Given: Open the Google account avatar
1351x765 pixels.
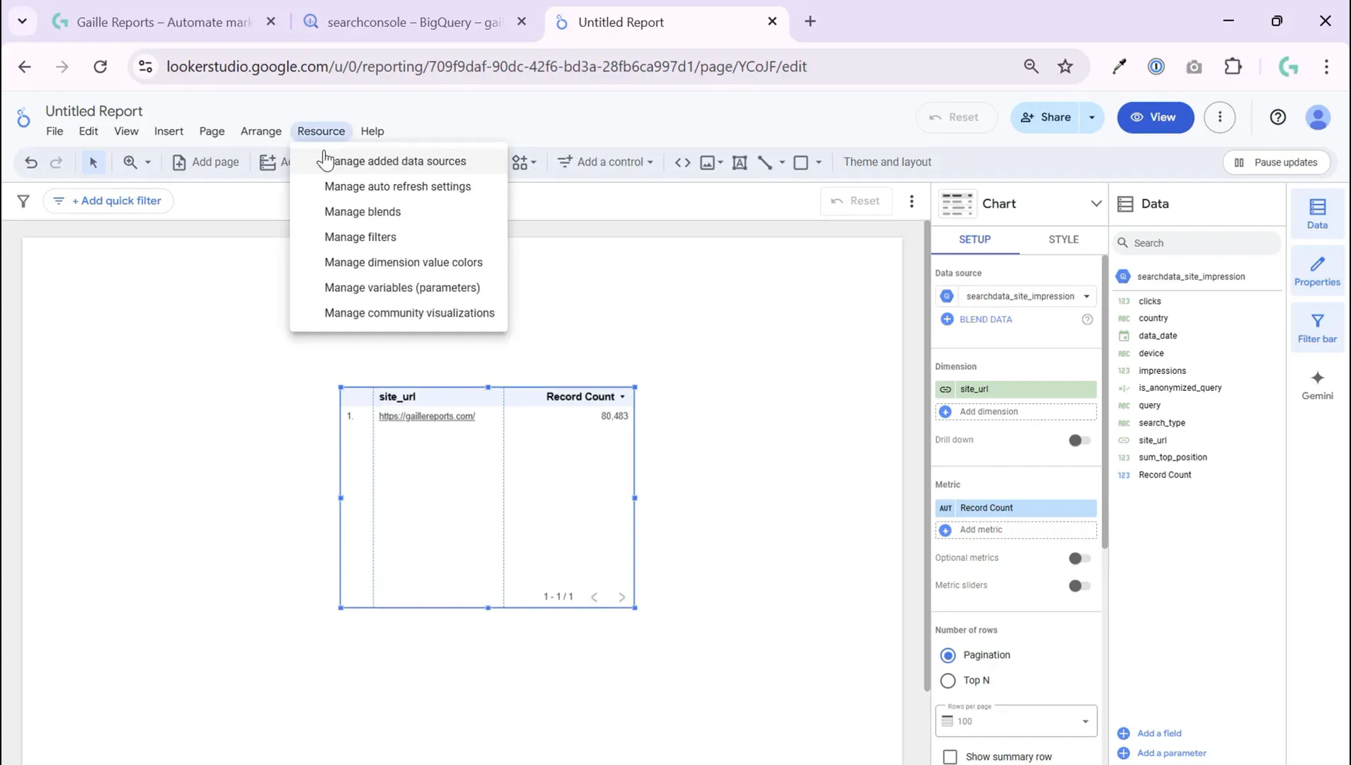Looking at the screenshot, I should [x=1318, y=118].
